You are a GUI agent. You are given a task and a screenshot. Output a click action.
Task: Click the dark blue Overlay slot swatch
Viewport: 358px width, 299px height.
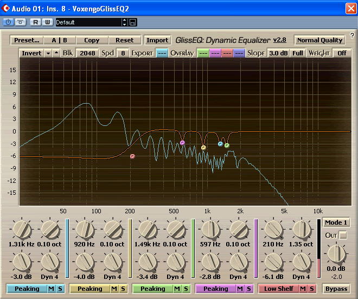[x=239, y=53]
